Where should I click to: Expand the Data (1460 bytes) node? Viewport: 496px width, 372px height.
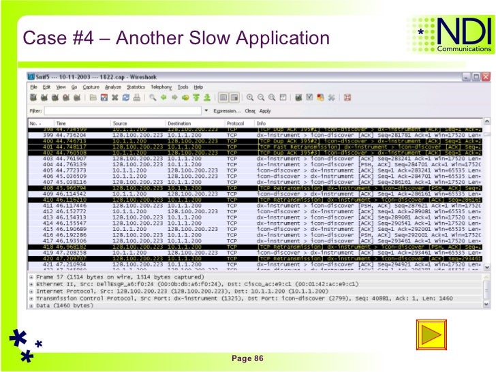31,305
